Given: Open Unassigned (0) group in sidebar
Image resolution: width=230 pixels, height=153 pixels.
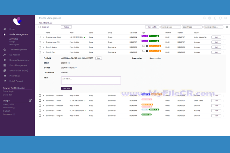Looking at the screenshot, I should click(9, 104).
